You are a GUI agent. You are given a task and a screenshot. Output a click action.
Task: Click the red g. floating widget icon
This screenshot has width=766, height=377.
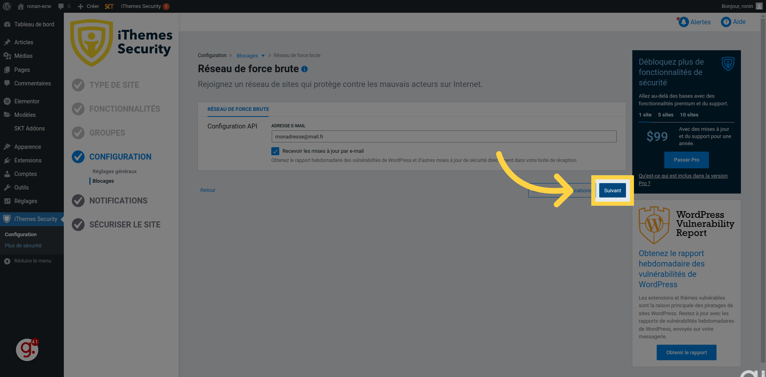pos(27,350)
